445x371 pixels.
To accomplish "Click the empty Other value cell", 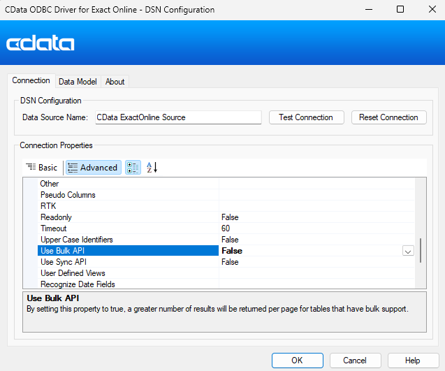I will click(316, 184).
